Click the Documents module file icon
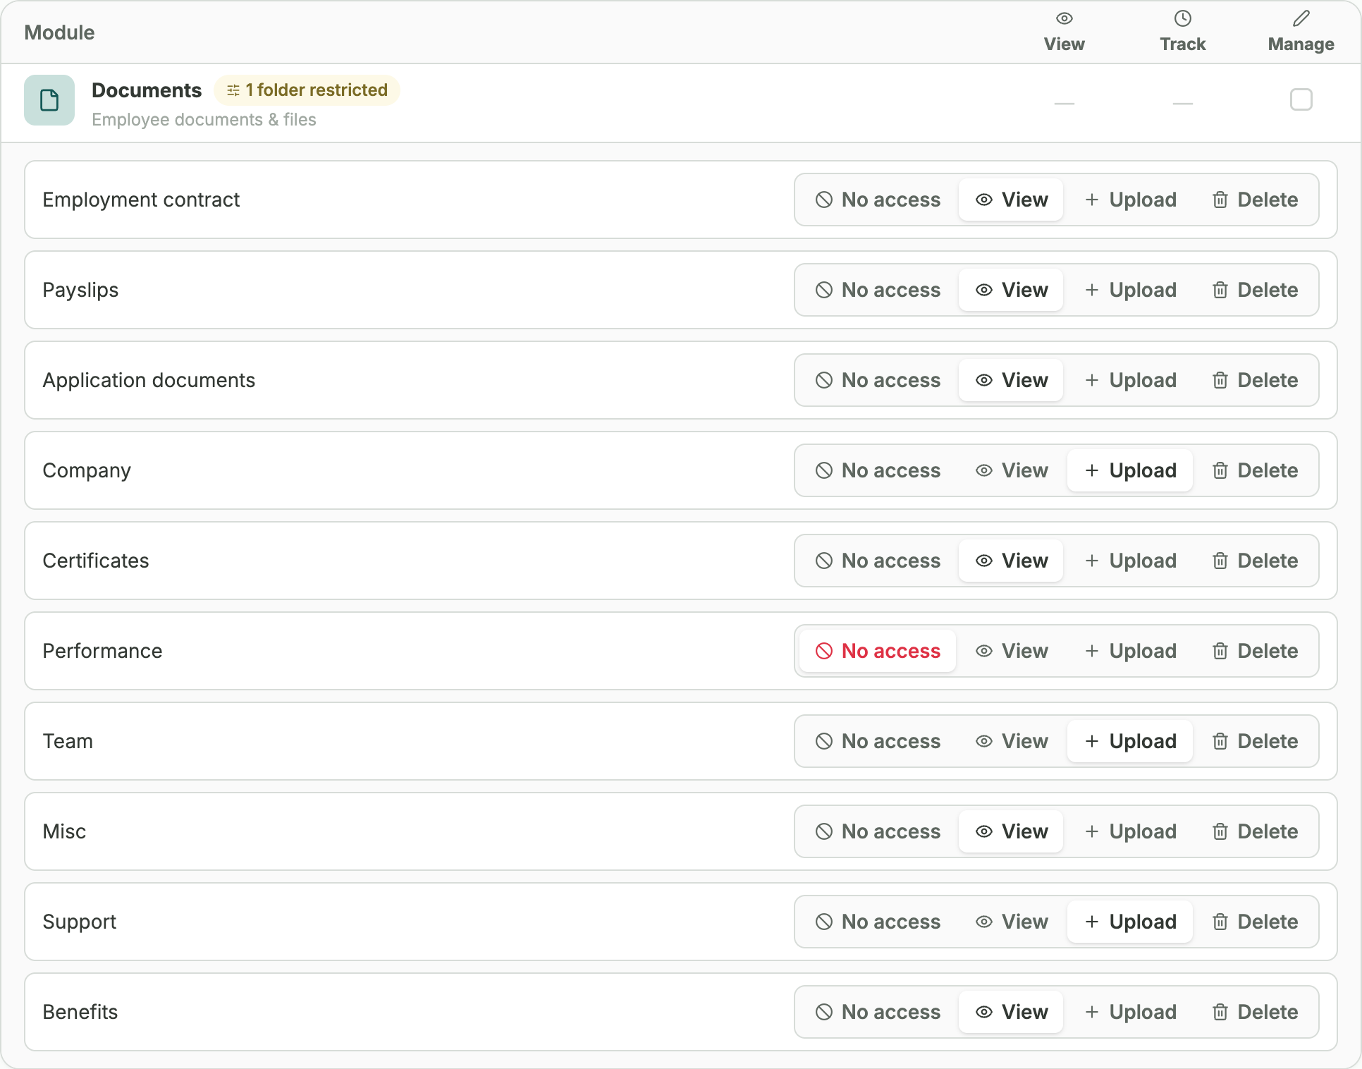Image resolution: width=1362 pixels, height=1069 pixels. point(49,100)
